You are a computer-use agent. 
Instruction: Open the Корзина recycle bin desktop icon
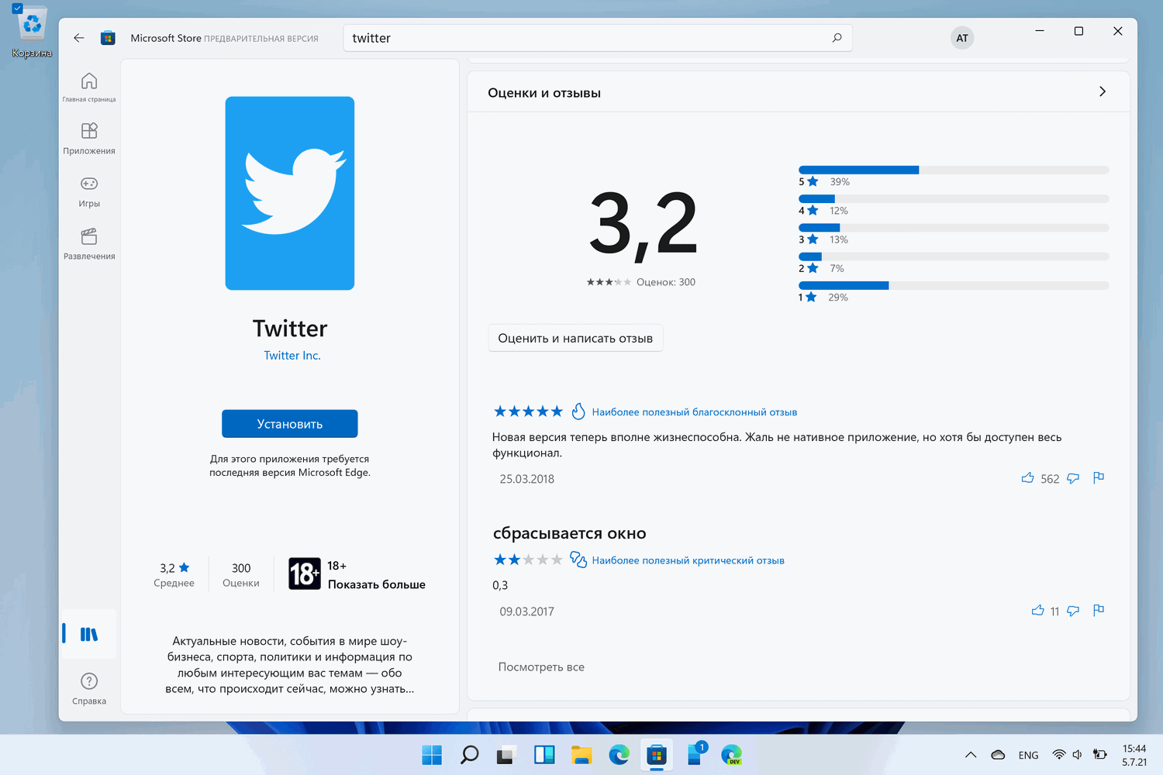[x=32, y=32]
